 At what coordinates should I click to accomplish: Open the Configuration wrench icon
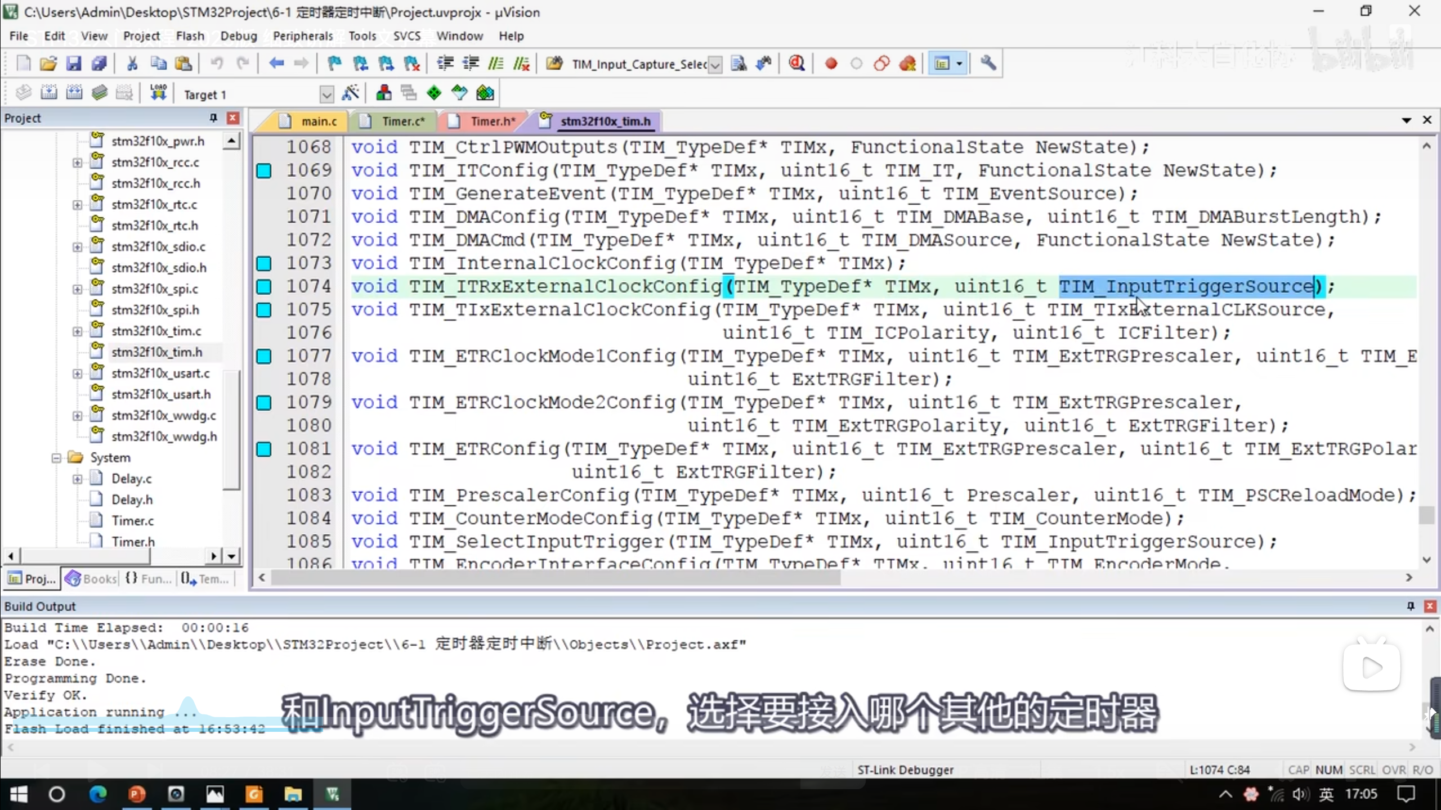click(x=988, y=63)
